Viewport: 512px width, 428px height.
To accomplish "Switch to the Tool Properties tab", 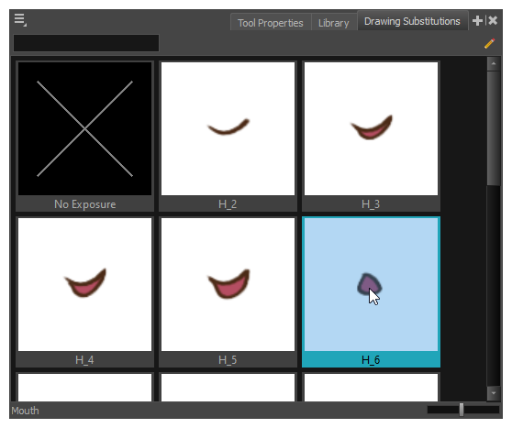I will tap(271, 23).
